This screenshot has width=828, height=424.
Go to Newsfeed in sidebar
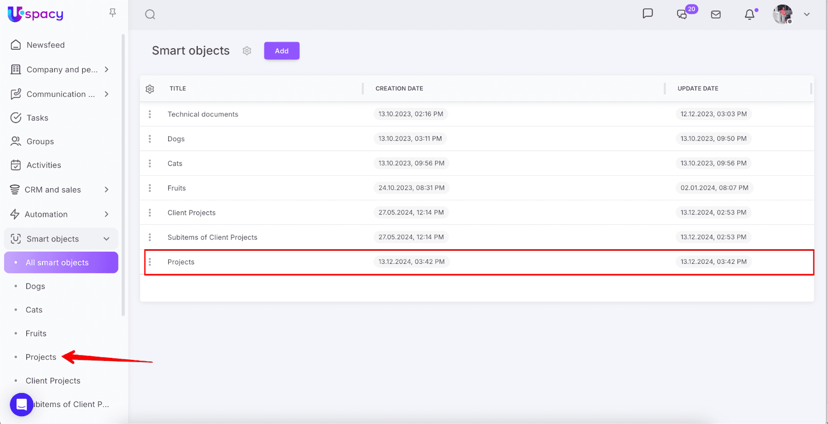(46, 45)
